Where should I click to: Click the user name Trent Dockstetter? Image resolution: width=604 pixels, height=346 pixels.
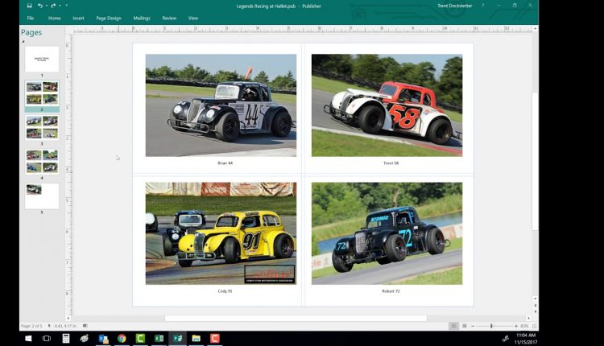pyautogui.click(x=454, y=6)
